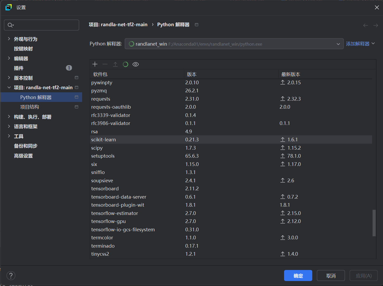Expand the 版本控制 section
Screen dimensions: 383x286
tap(9, 78)
